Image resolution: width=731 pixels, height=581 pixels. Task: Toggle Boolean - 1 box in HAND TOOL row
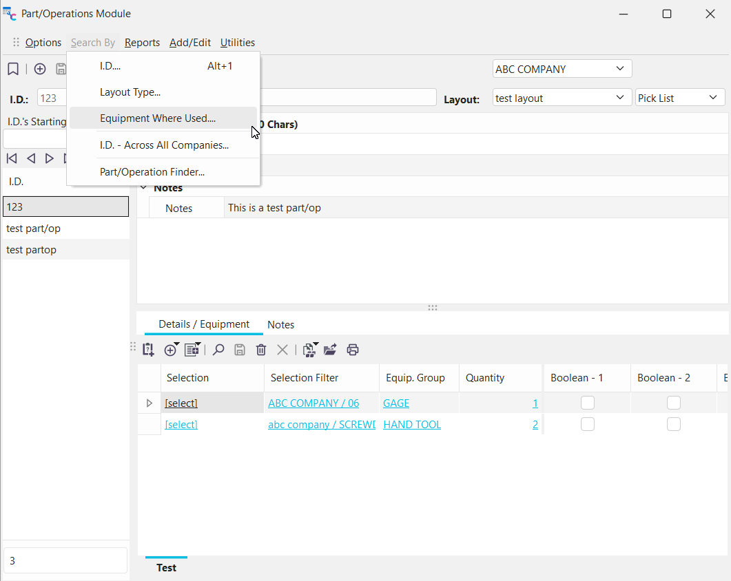tap(587, 425)
